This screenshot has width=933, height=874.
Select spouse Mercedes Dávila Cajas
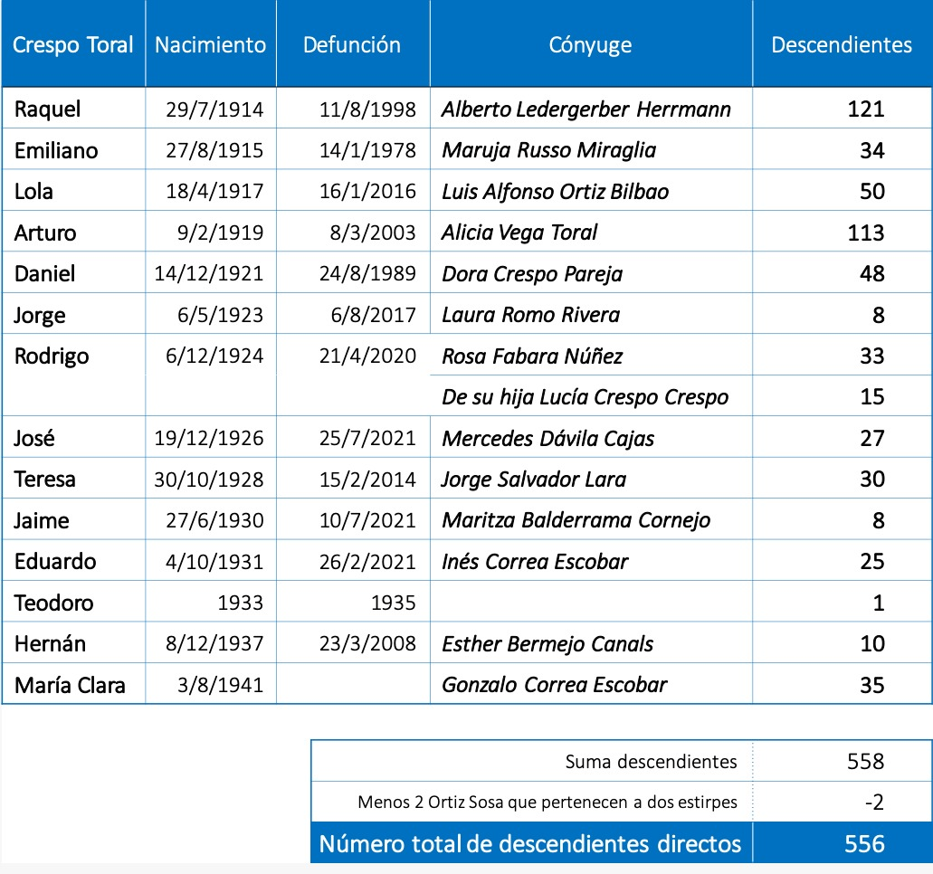pyautogui.click(x=547, y=439)
